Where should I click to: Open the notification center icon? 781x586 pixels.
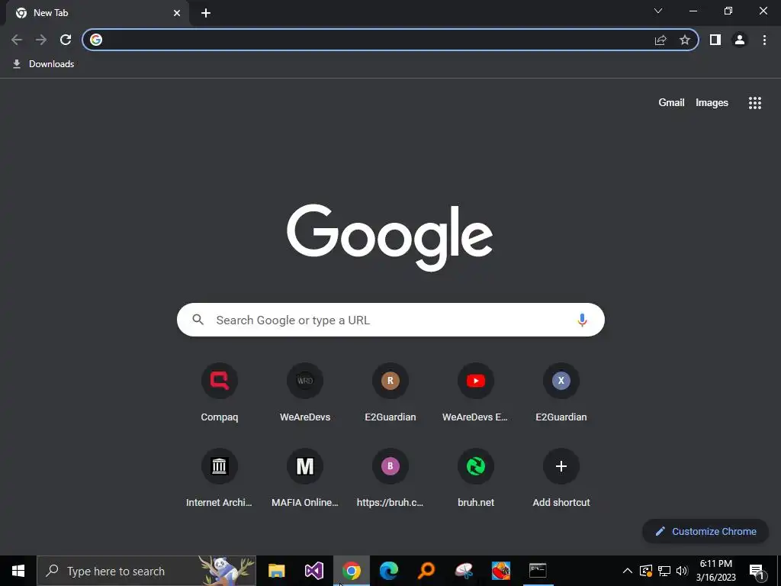tap(757, 571)
